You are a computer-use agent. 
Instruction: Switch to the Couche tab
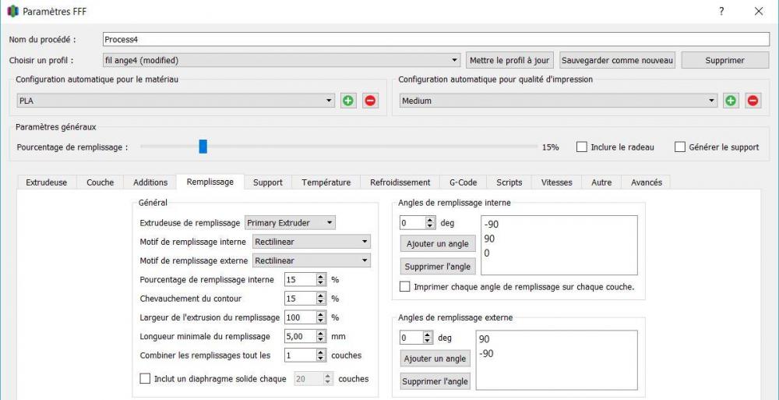tap(100, 182)
